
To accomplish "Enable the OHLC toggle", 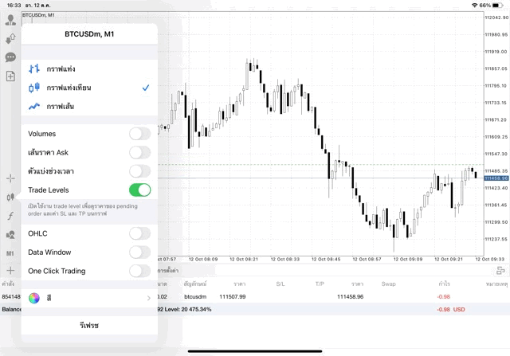I will [x=139, y=233].
